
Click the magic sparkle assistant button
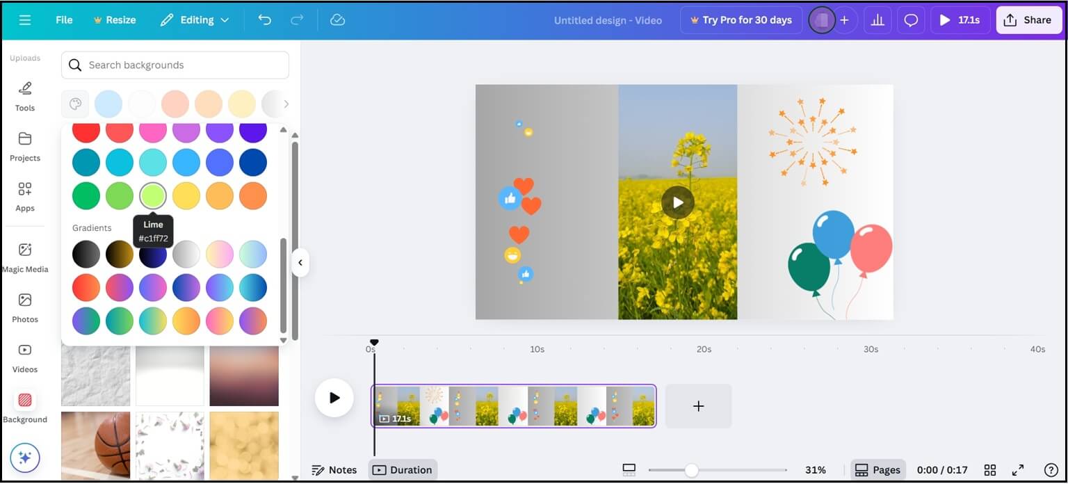pos(25,458)
